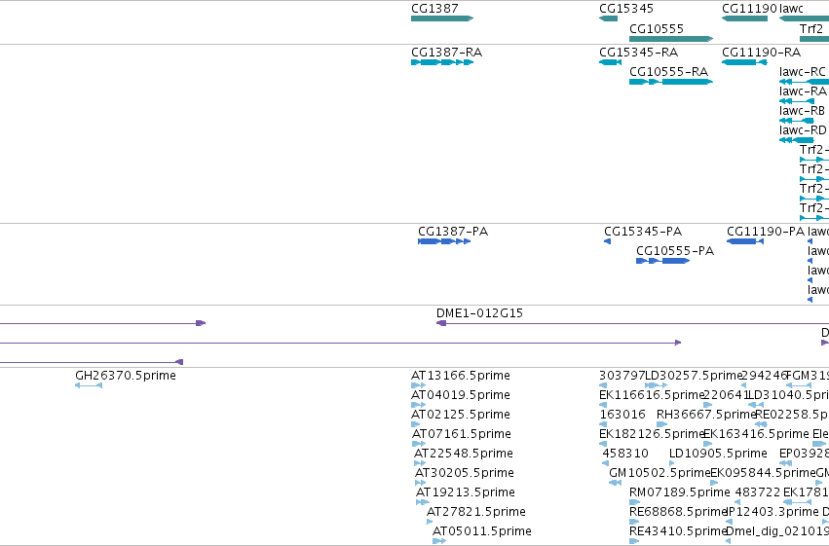The image size is (829, 546).
Task: Click the CG1387 gene label
Action: 434,9
